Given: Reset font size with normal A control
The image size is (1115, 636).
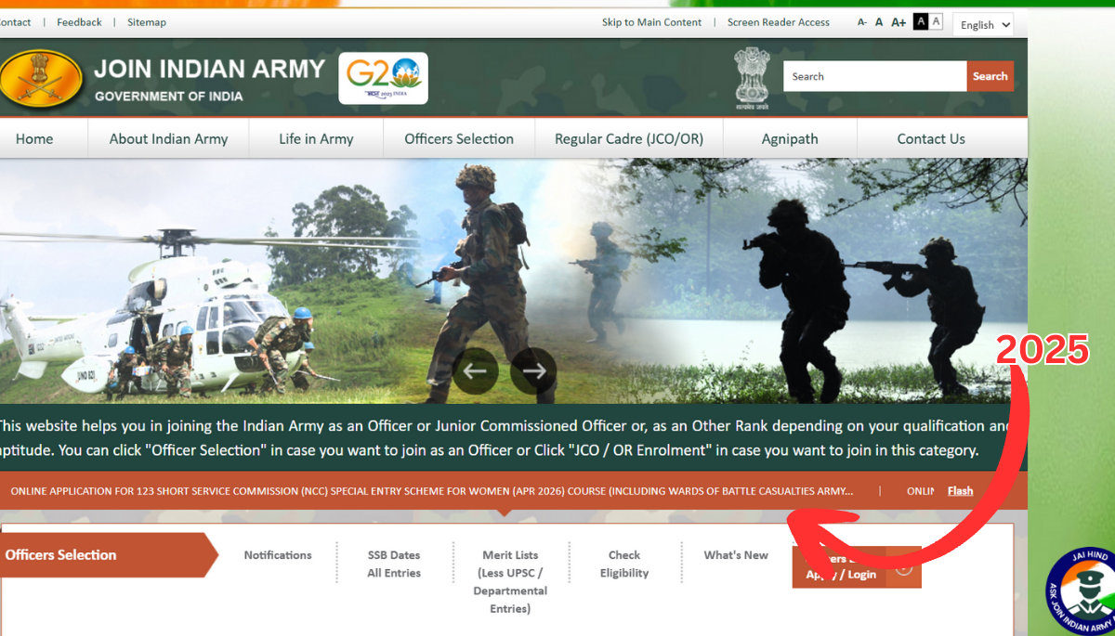Looking at the screenshot, I should (x=879, y=22).
